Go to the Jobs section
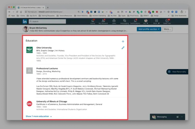The width and height of the screenshot is (195, 129). point(114,22)
